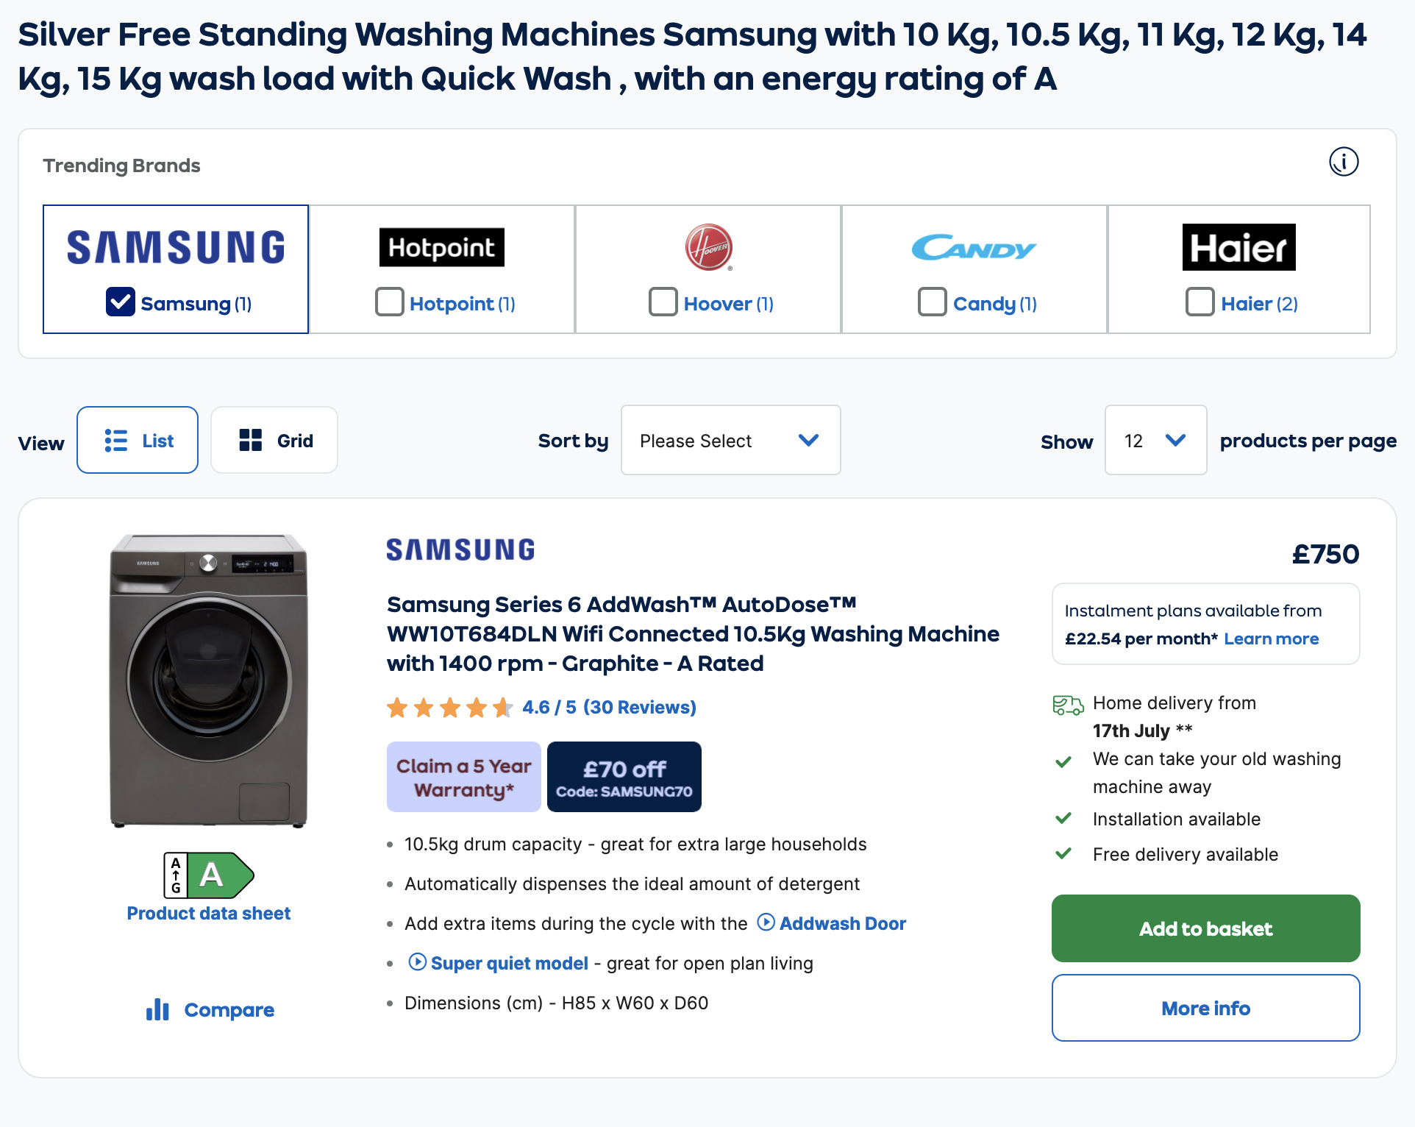Open the Product data sheet link
The width and height of the screenshot is (1415, 1127).
click(209, 914)
